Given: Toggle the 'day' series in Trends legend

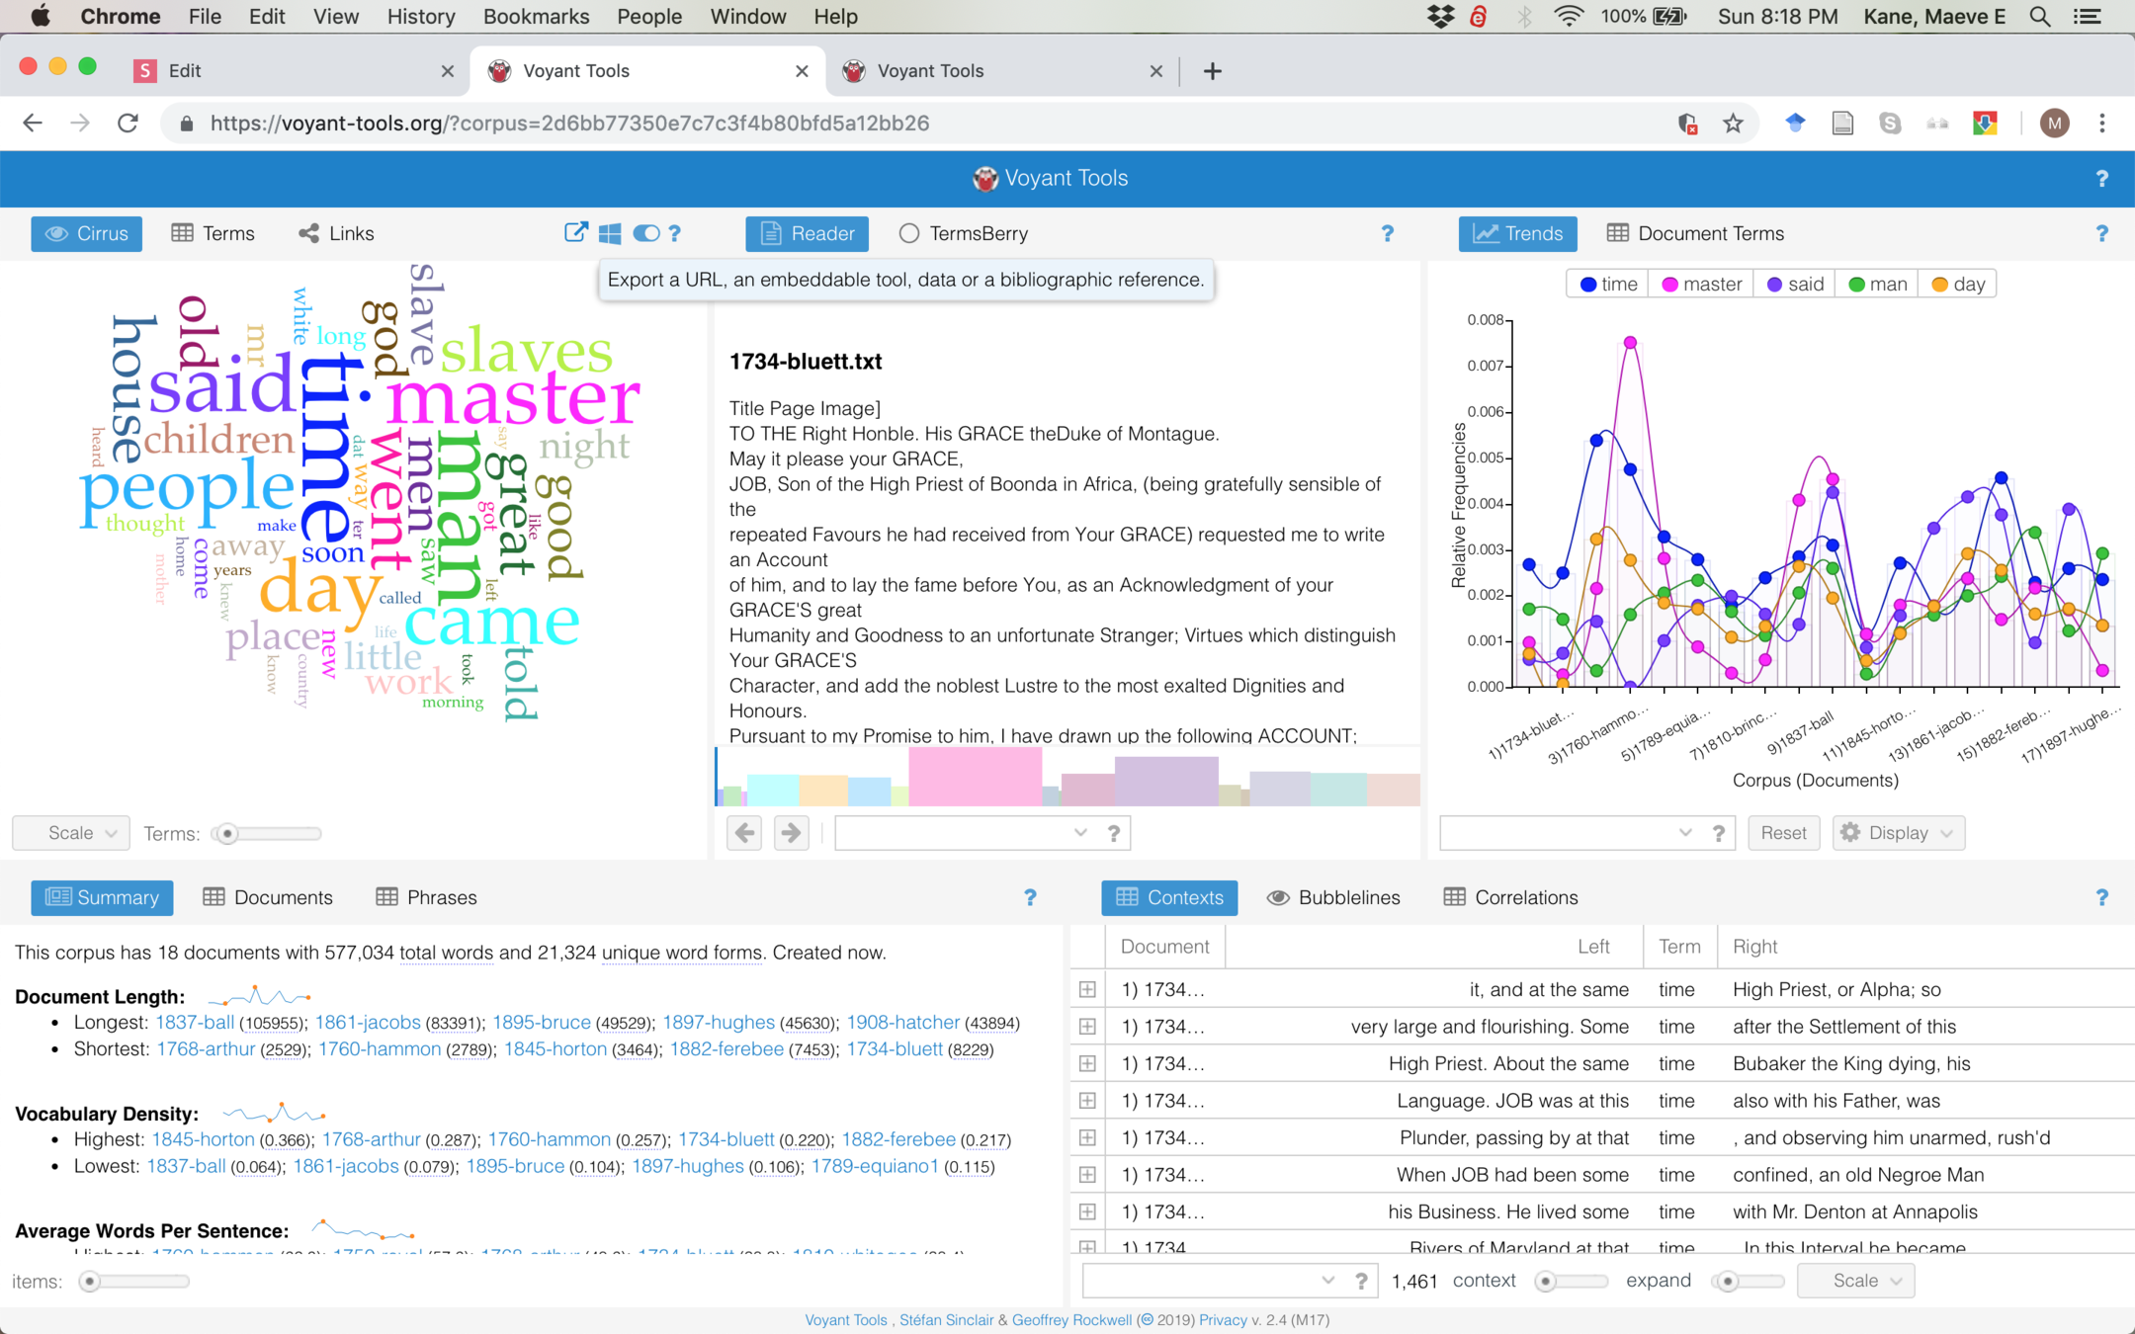Looking at the screenshot, I should point(1958,285).
